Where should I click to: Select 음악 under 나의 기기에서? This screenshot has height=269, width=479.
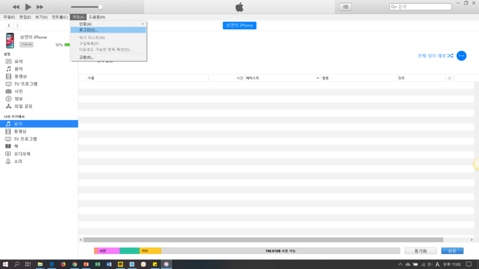point(39,124)
